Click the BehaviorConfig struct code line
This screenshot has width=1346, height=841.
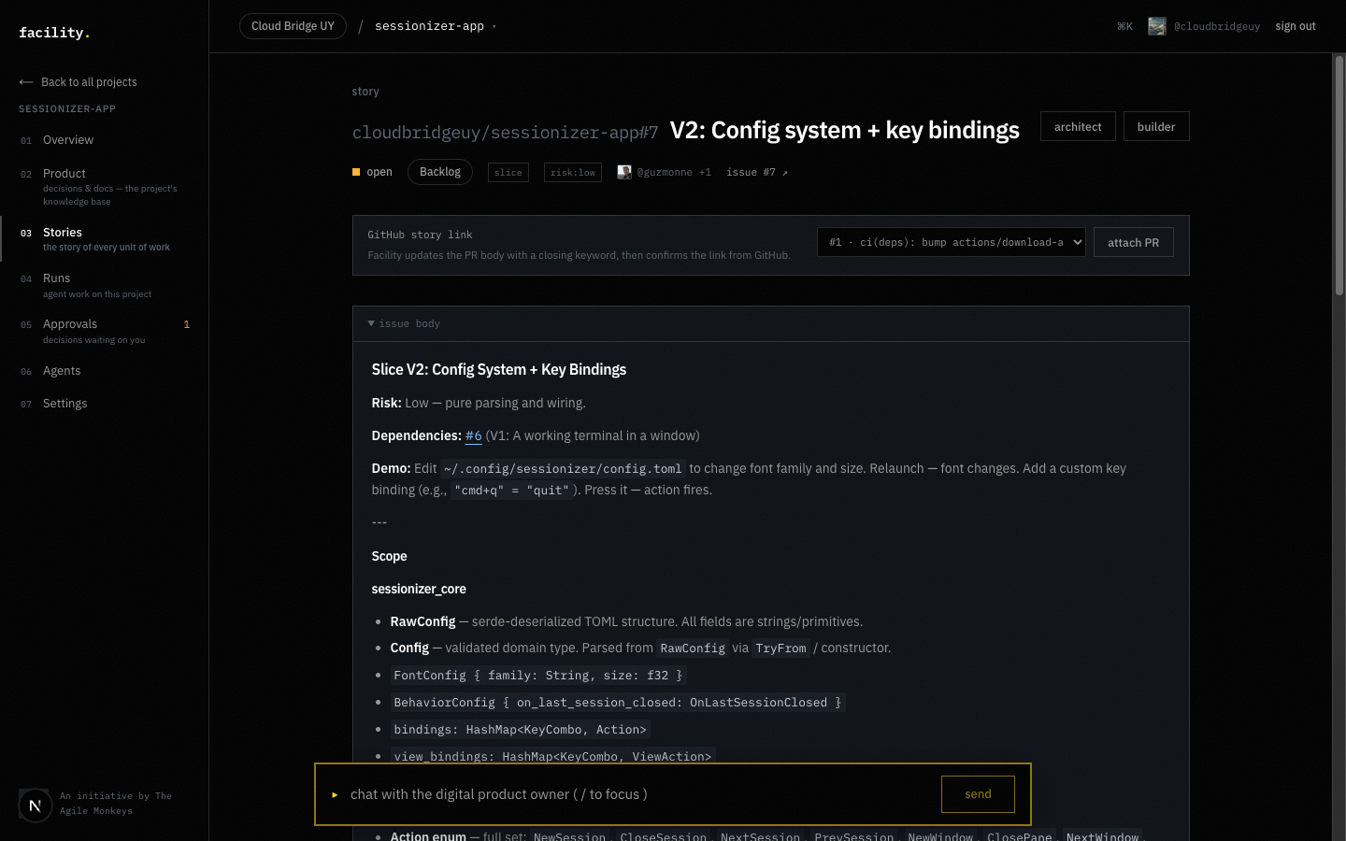[x=618, y=703]
